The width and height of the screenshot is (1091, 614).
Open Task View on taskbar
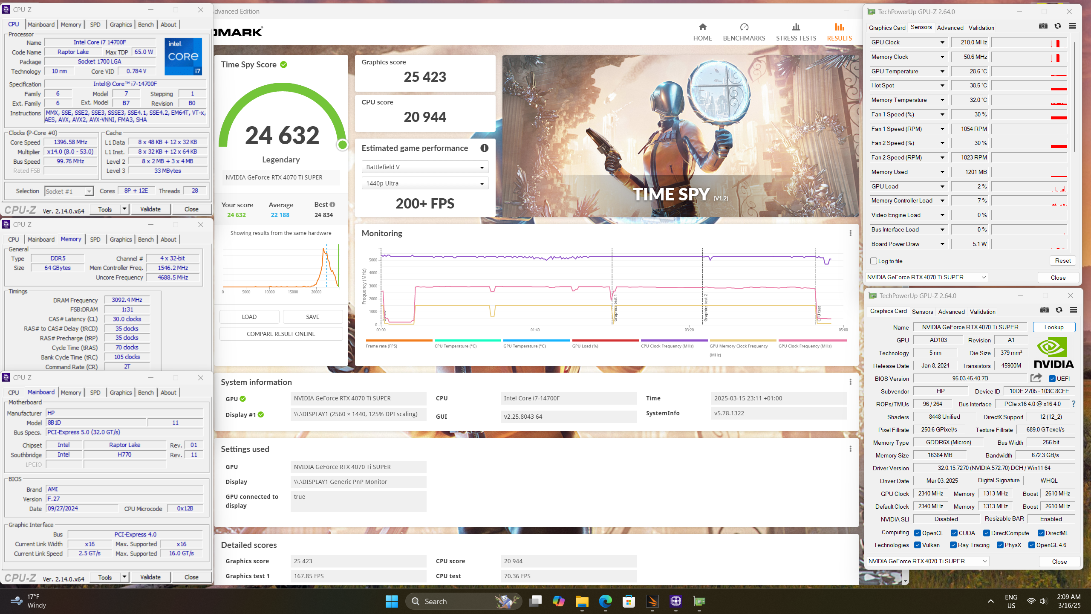pyautogui.click(x=535, y=601)
